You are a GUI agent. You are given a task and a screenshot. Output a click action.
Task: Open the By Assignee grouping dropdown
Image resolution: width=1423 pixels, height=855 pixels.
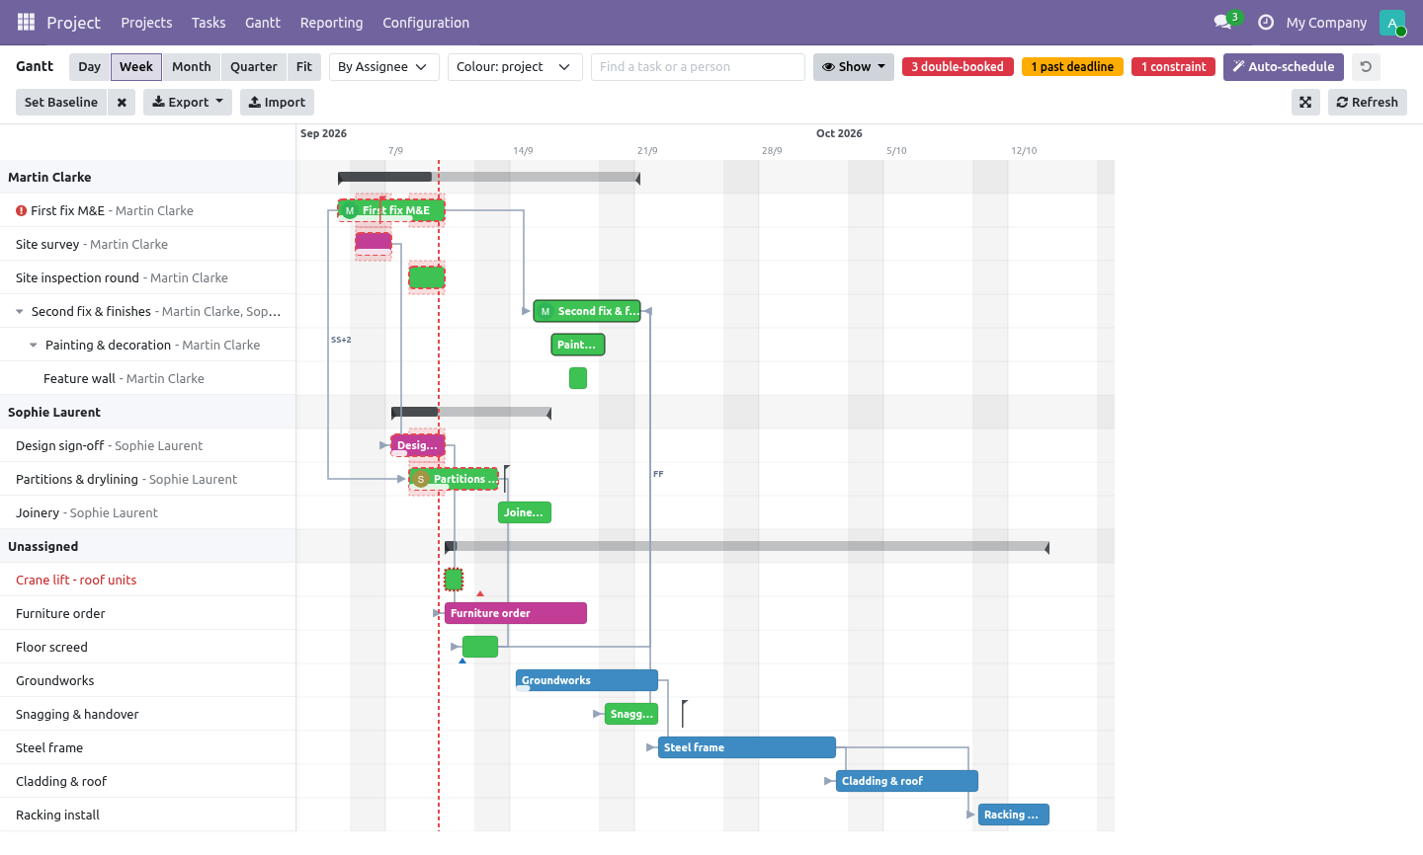coord(384,67)
